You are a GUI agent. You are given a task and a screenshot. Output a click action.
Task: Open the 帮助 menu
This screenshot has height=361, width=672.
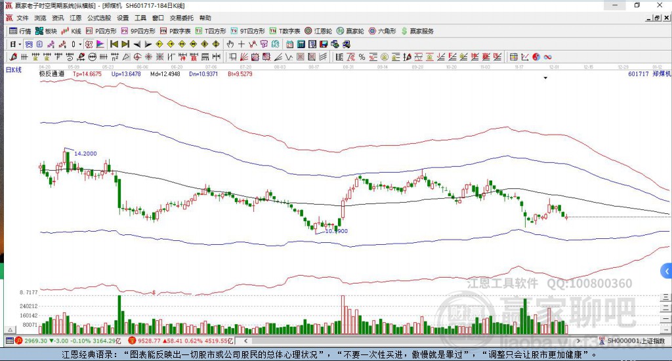click(205, 18)
